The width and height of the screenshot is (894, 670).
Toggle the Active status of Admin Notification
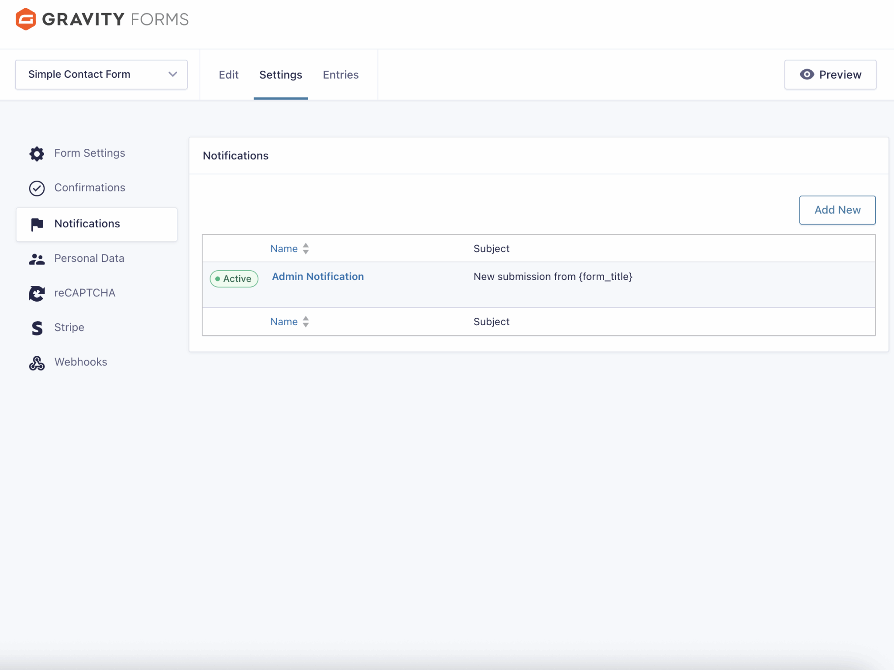pyautogui.click(x=234, y=278)
